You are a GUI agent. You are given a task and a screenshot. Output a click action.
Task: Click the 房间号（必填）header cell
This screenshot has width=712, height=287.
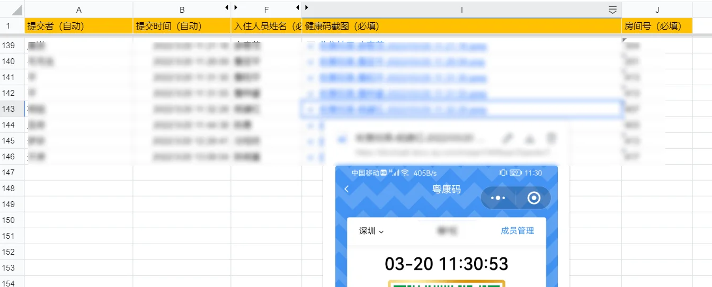click(657, 26)
